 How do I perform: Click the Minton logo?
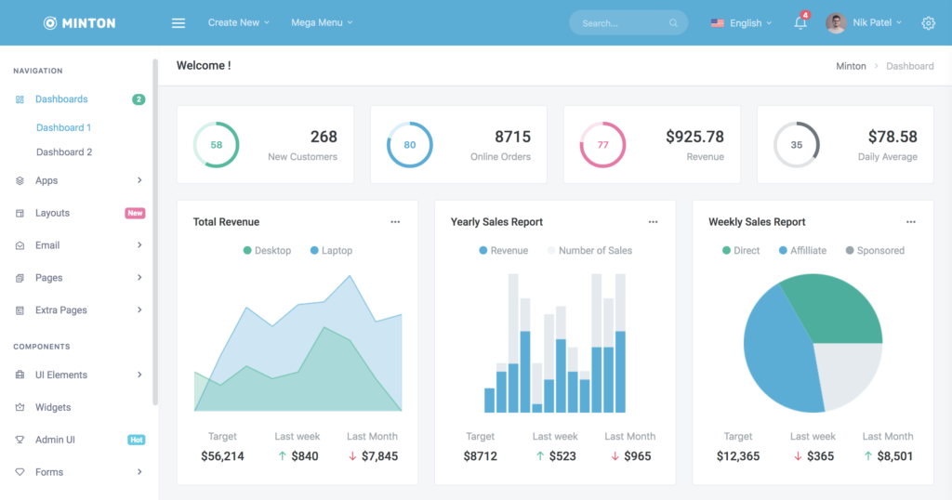tap(80, 23)
